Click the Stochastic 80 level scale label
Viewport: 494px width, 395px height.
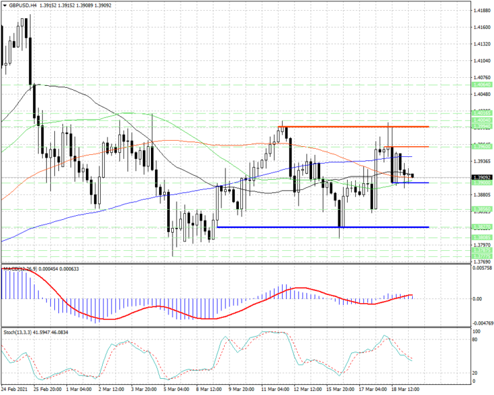475,340
